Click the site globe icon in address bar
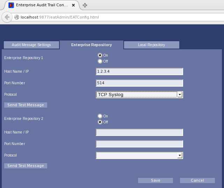Screen dimensions: 224x188 point(16,17)
